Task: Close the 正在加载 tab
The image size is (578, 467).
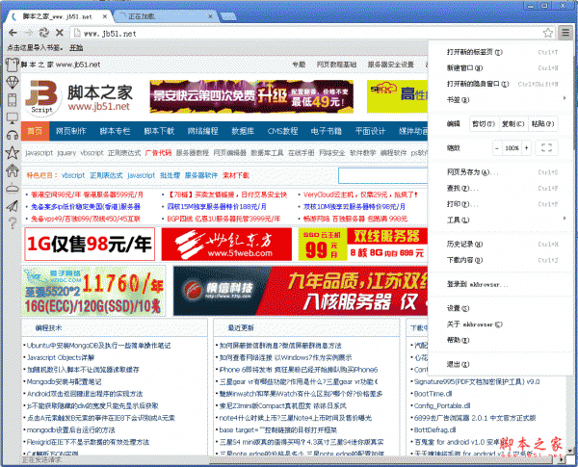Action: 210,16
